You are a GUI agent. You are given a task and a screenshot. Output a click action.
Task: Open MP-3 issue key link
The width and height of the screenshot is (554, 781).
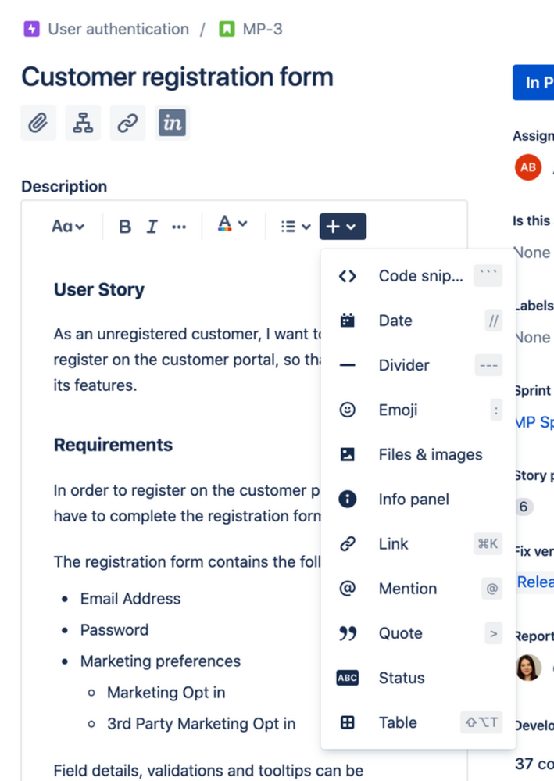263,29
